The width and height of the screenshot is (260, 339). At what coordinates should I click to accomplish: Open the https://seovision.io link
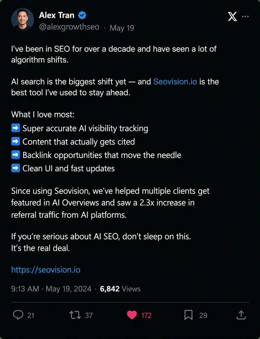click(x=46, y=270)
